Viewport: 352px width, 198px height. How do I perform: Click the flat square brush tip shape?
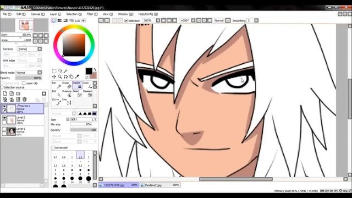coord(94,113)
